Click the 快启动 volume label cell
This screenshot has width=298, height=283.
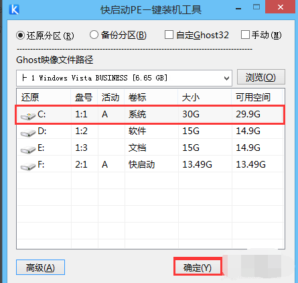click(x=142, y=164)
